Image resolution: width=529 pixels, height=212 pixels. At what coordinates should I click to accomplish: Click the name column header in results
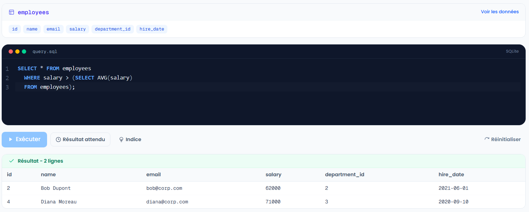point(48,175)
